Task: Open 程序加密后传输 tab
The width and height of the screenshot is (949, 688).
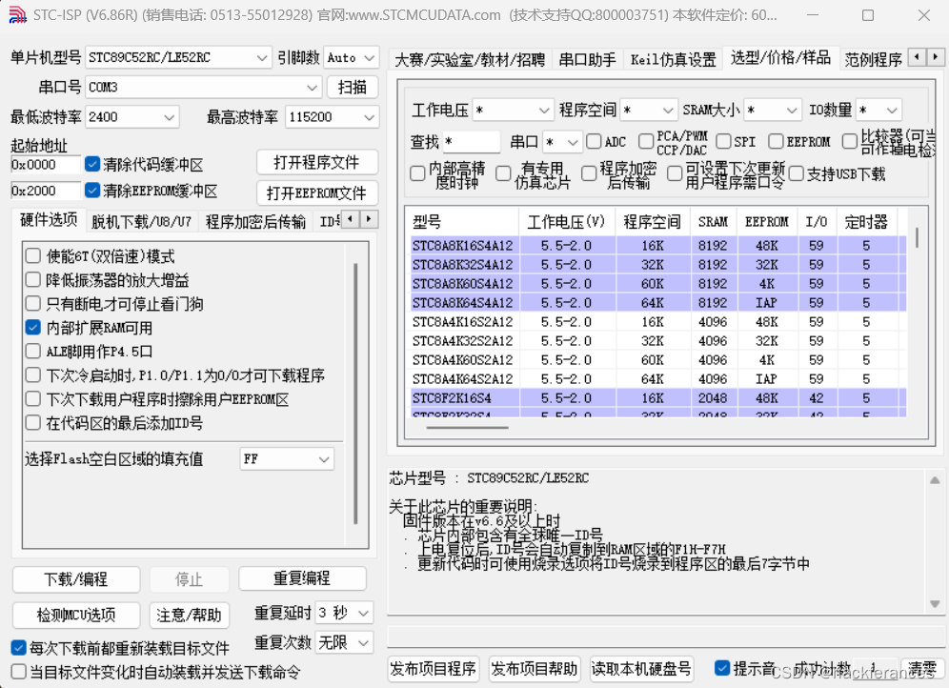Action: [x=255, y=222]
